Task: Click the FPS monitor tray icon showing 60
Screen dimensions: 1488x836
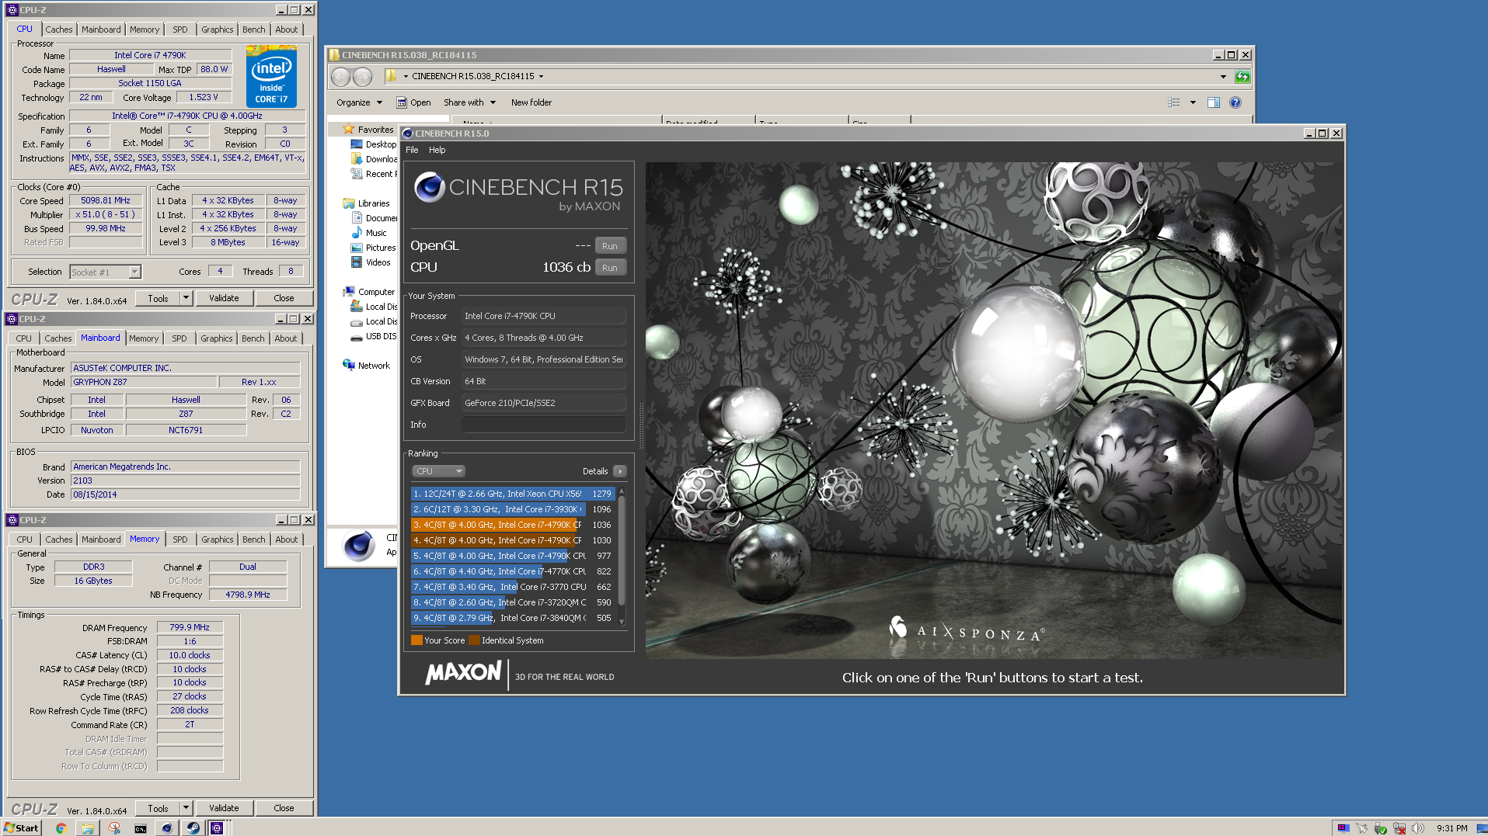Action: click(x=1343, y=828)
